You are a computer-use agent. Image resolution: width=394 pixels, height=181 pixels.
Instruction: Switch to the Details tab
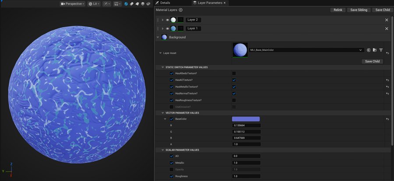pyautogui.click(x=165, y=3)
